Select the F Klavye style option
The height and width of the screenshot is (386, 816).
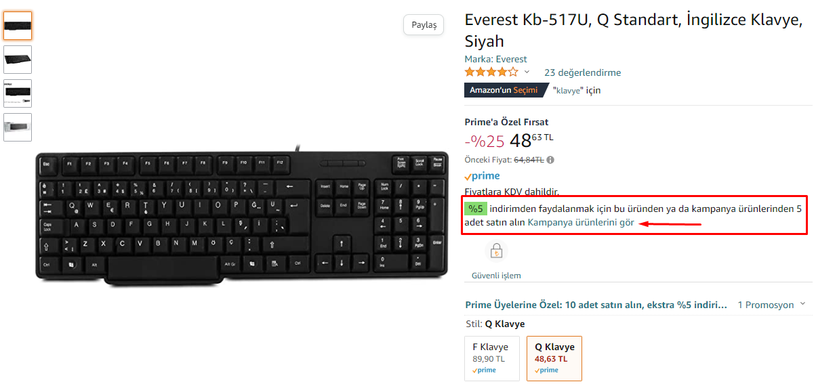point(491,357)
